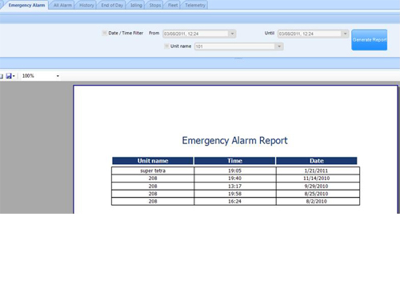
Task: Select the Idling tab
Action: pos(136,6)
